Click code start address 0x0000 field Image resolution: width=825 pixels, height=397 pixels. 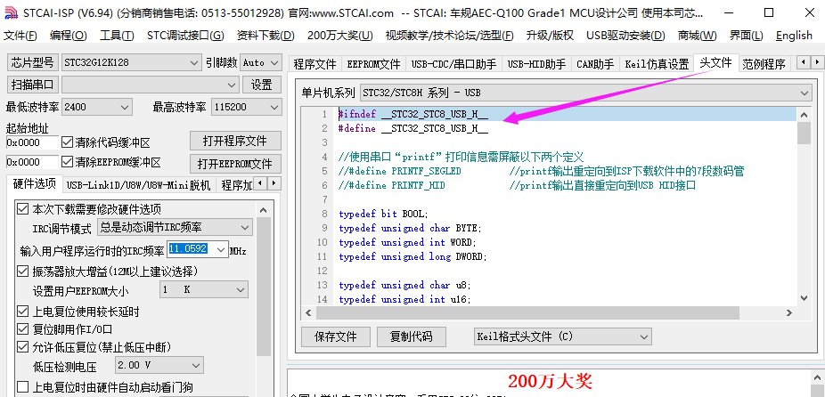pyautogui.click(x=31, y=142)
